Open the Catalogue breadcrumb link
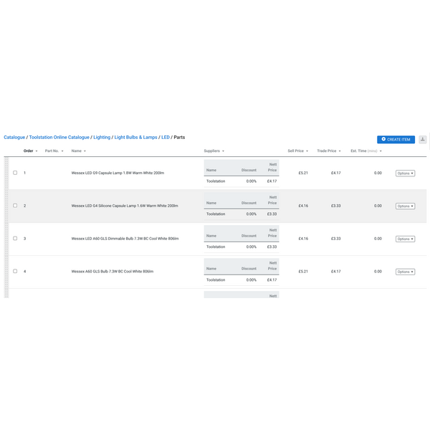The image size is (430, 430). 14,137
